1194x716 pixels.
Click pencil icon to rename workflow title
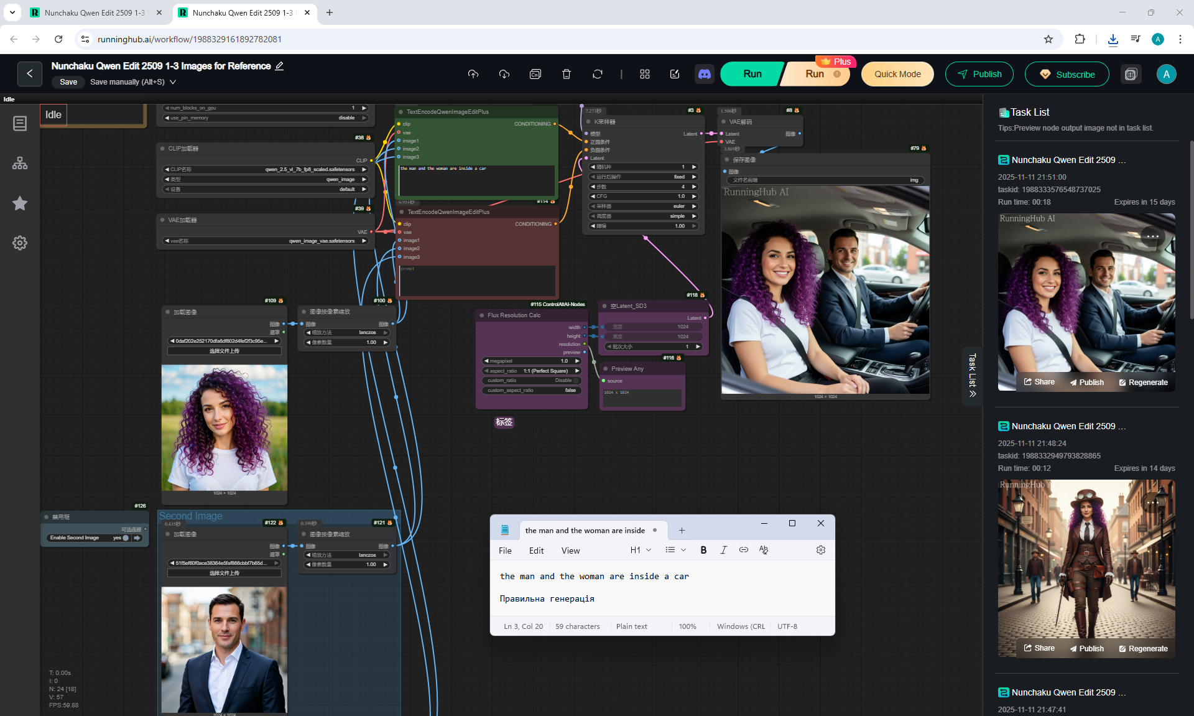point(280,66)
